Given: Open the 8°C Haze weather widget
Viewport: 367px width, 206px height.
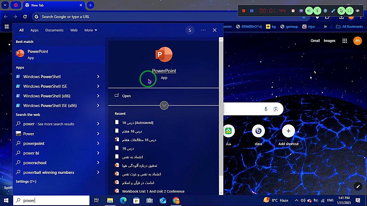Looking at the screenshot, I should [276, 200].
